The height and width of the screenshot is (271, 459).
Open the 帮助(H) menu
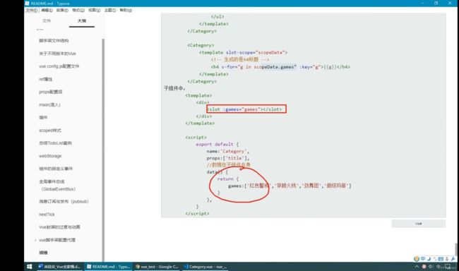point(126,11)
